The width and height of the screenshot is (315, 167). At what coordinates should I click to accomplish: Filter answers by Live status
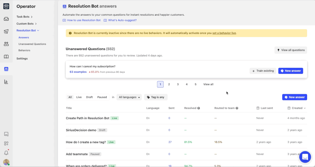pyautogui.click(x=79, y=97)
